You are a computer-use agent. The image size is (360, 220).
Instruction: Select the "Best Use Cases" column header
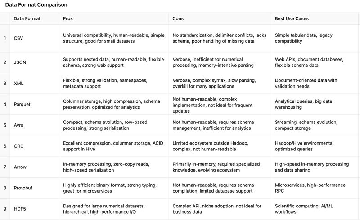[x=292, y=18]
